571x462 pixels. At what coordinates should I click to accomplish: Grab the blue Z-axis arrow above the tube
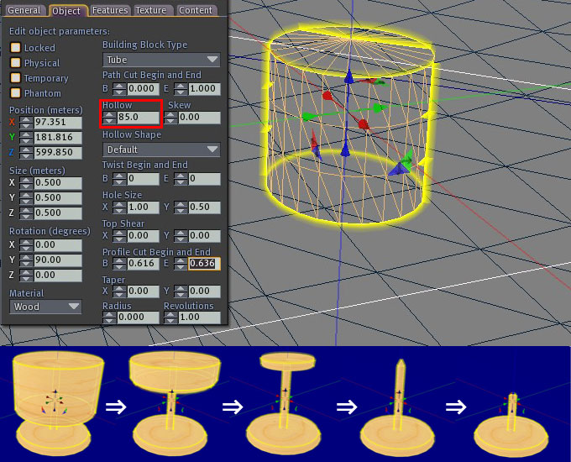pyautogui.click(x=348, y=76)
